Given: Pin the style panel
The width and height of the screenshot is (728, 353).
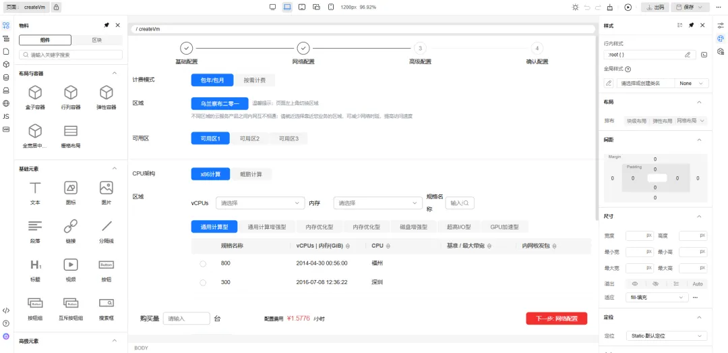Looking at the screenshot, I should pos(691,25).
